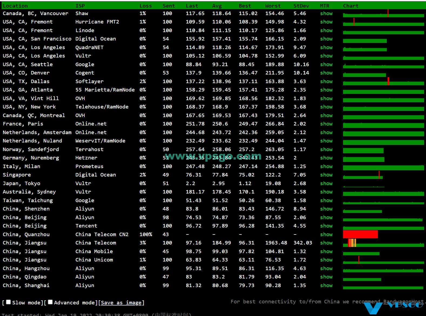Show MTR for Jiangsu China Unicom row
Image resolution: width=426 pixels, height=316 pixels.
[x=326, y=260]
